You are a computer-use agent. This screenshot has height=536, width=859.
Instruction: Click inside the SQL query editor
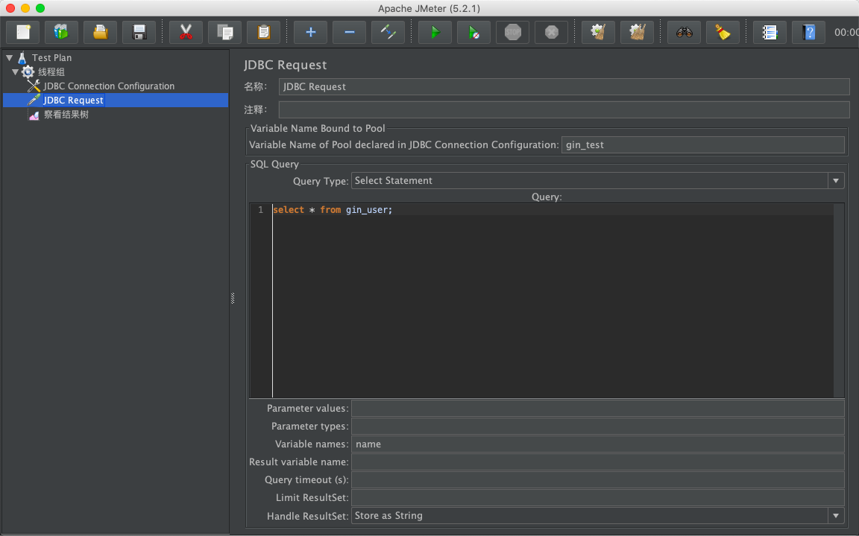553,301
